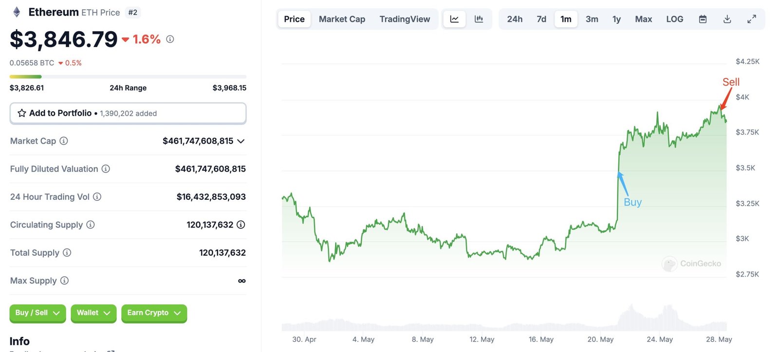Screen dimensions: 779x352
Task: Expand the Market Cap value chevron
Action: coord(241,141)
